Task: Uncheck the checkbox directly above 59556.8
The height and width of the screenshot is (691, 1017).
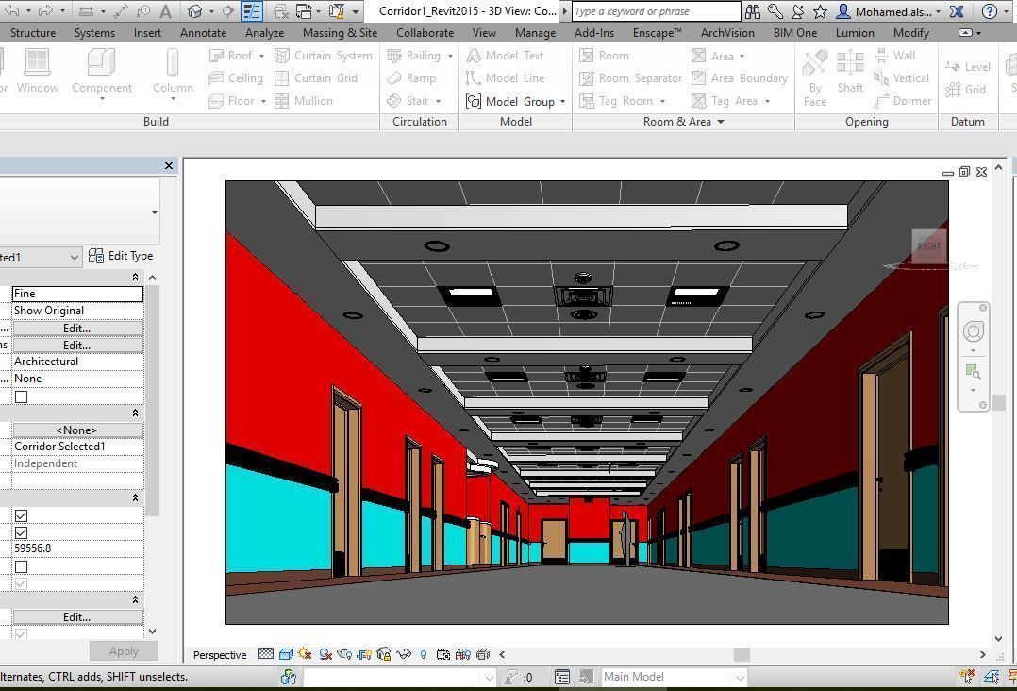Action: (22, 532)
